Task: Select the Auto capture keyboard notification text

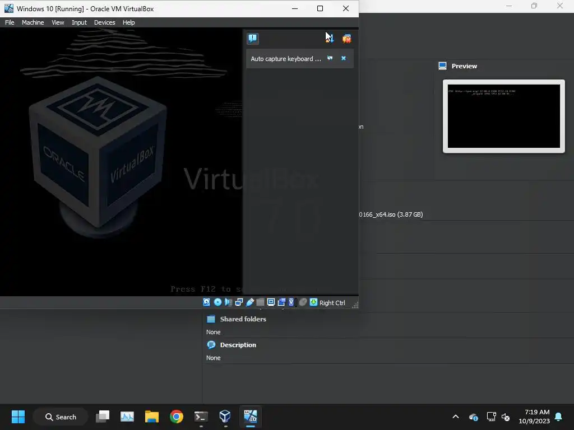Action: (x=285, y=59)
